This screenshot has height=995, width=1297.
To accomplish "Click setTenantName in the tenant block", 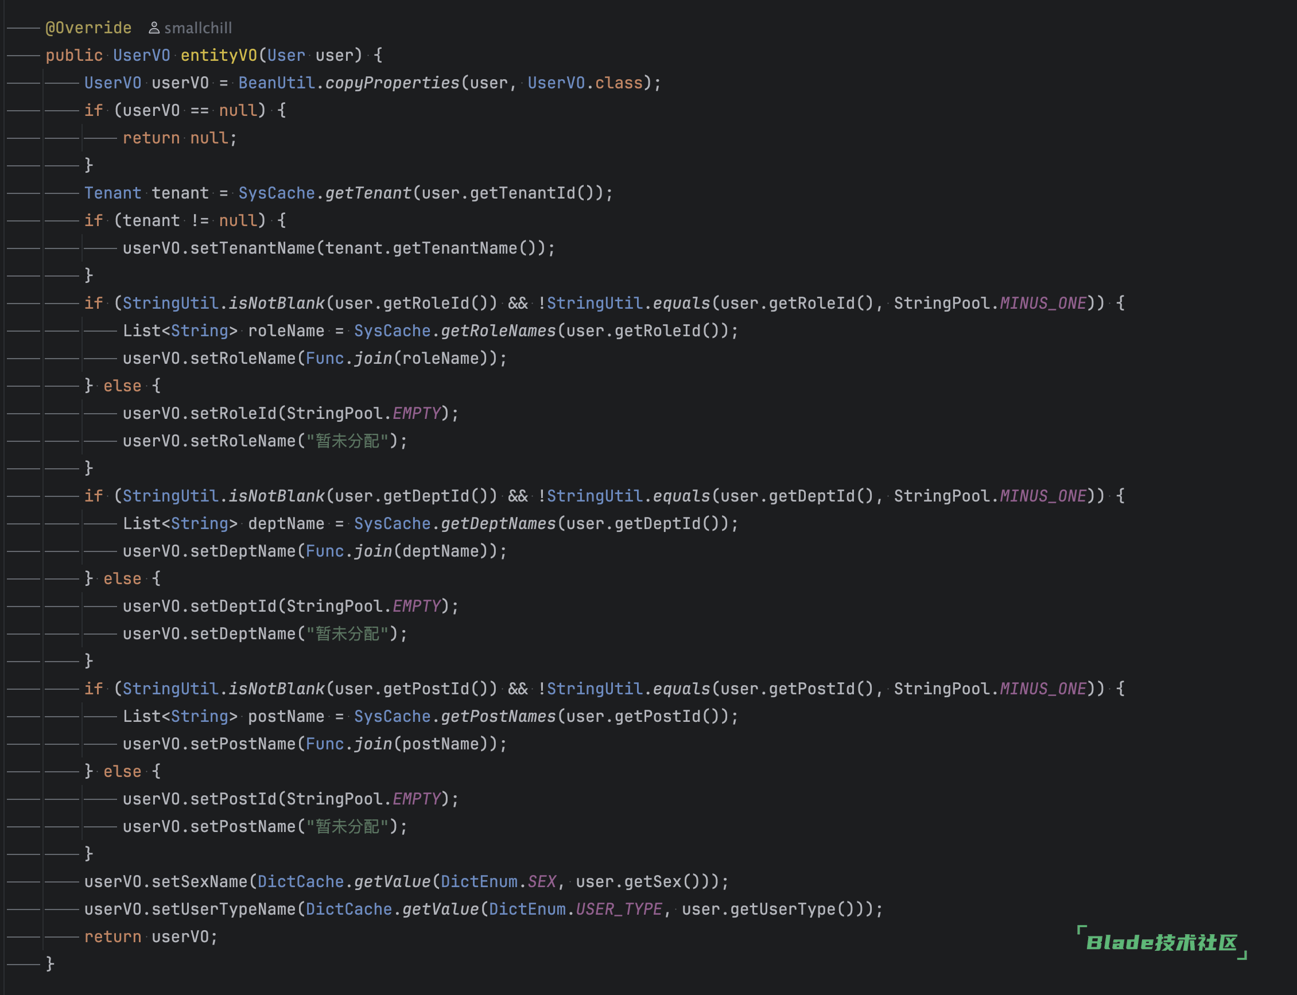I will [253, 248].
